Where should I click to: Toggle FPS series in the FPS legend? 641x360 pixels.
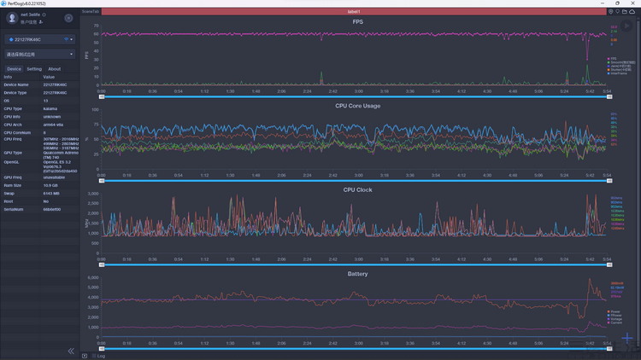coord(614,58)
